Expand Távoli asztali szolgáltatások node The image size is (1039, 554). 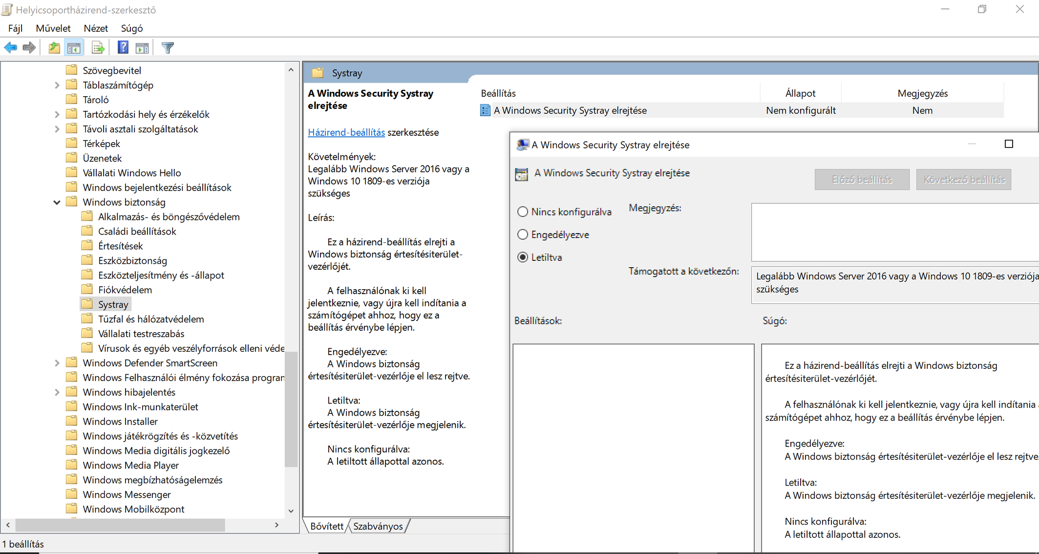57,129
